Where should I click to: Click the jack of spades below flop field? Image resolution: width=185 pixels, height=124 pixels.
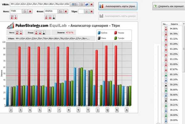pyautogui.click(x=54, y=17)
